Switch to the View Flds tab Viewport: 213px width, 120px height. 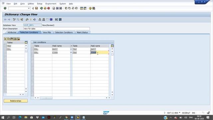click(47, 32)
